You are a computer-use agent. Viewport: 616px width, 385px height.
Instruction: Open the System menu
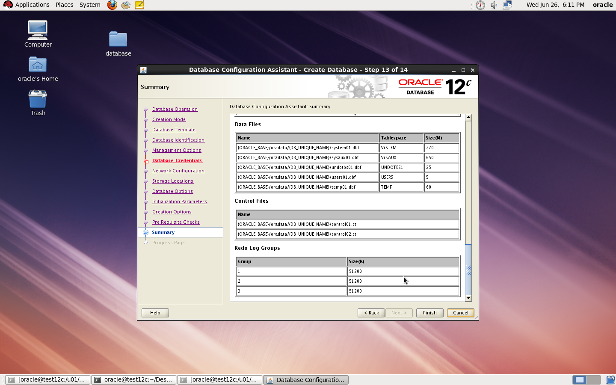click(90, 5)
